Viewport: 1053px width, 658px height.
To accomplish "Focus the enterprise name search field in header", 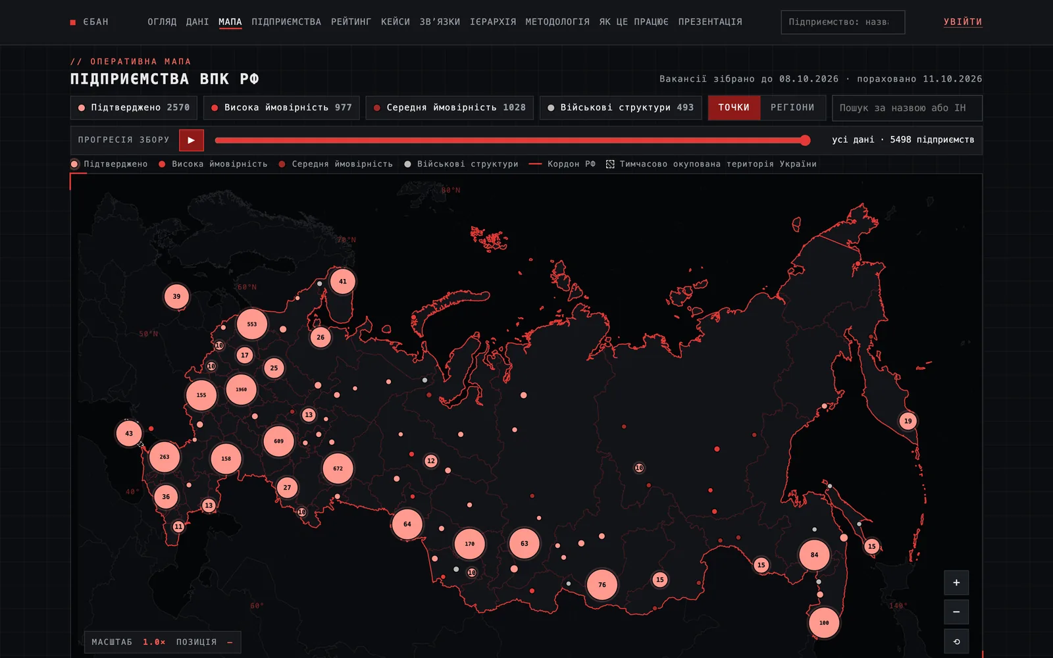I will (x=843, y=22).
